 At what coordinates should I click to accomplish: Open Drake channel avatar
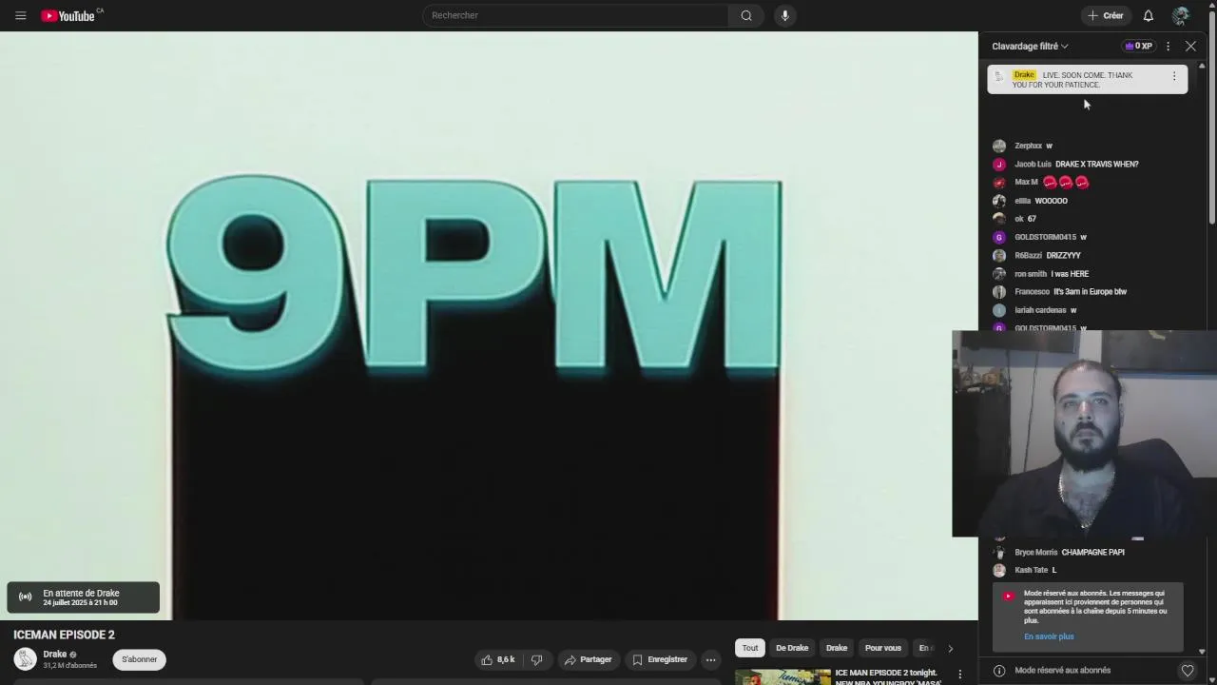[26, 658]
